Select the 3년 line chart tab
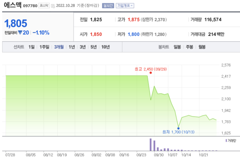The width and height of the screenshot is (240, 162). click(x=83, y=47)
